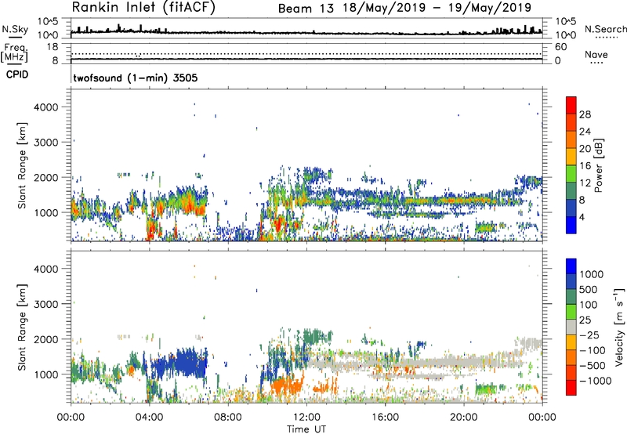Image resolution: width=627 pixels, height=434 pixels.
Task: Click the '4' power scale value
Action: coord(582,217)
